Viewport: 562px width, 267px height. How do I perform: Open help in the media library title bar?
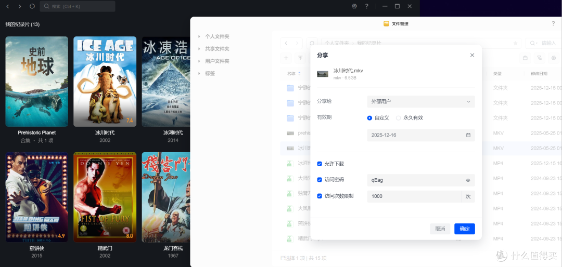pyautogui.click(x=367, y=6)
